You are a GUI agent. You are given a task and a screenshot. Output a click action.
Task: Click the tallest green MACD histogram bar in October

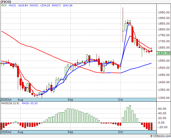coord(130,114)
